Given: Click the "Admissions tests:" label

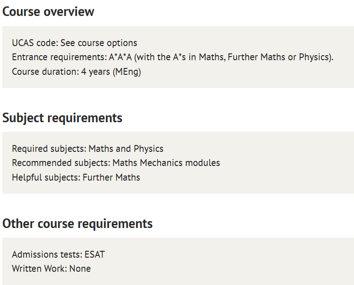Looking at the screenshot, I should pyautogui.click(x=47, y=254).
